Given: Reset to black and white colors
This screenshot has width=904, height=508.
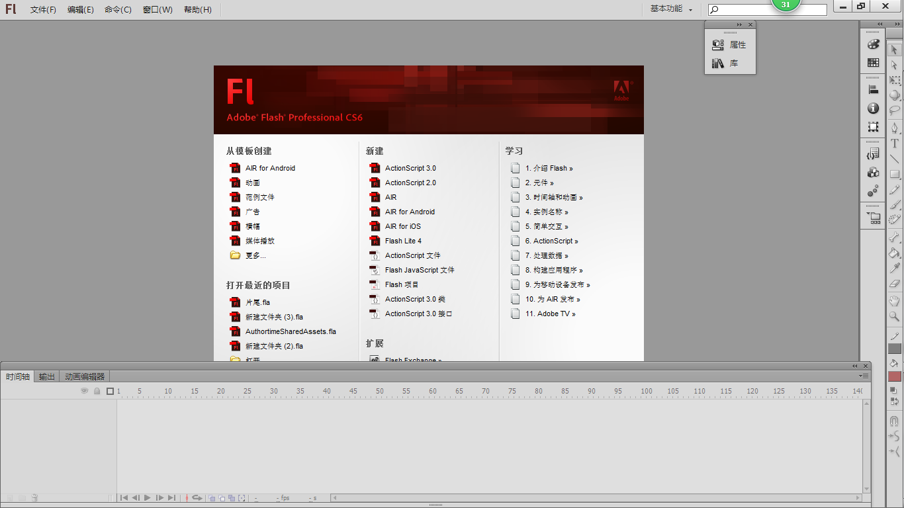Looking at the screenshot, I should (893, 390).
